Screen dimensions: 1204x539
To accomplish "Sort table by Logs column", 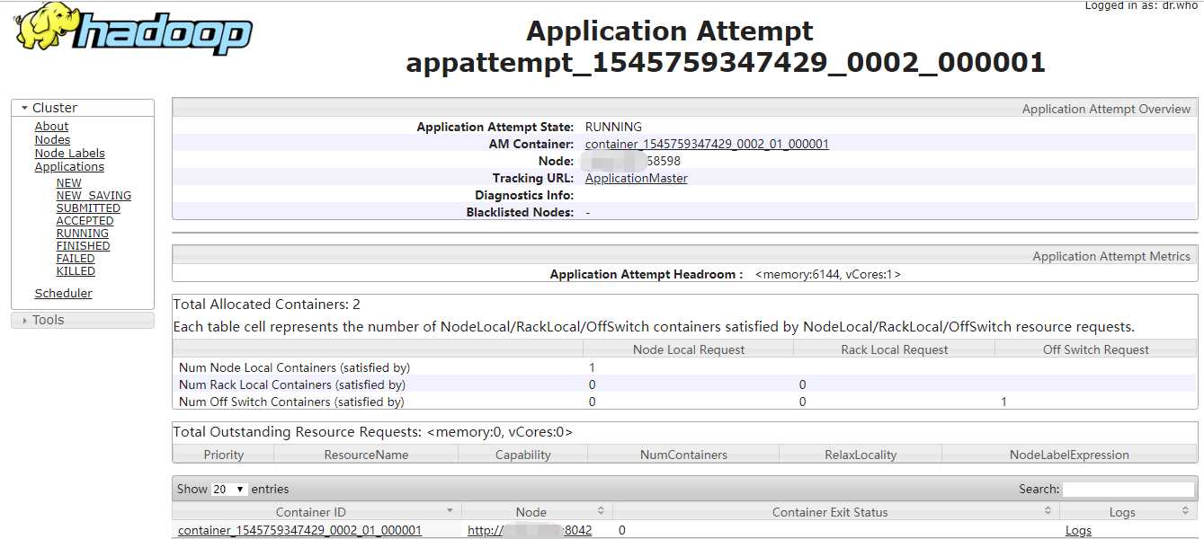I will (1128, 511).
